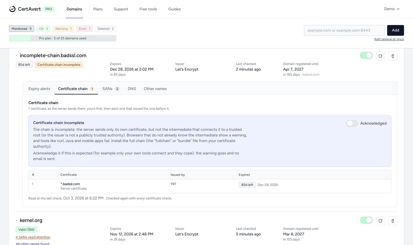Select the Certificate chain tab
Image resolution: width=413 pixels, height=245 pixels.
(76, 89)
